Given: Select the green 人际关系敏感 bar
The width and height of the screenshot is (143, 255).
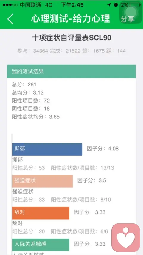Looking at the screenshot, I should tap(41, 245).
